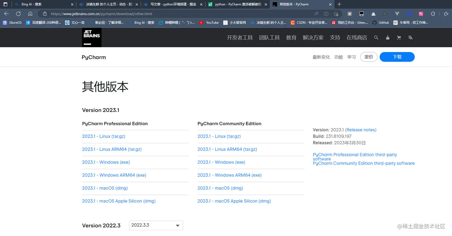Open the 最新变化 link

[x=321, y=57]
